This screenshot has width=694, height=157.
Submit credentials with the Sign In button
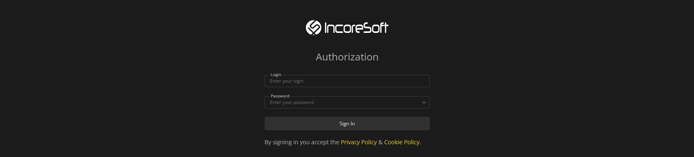(x=347, y=123)
